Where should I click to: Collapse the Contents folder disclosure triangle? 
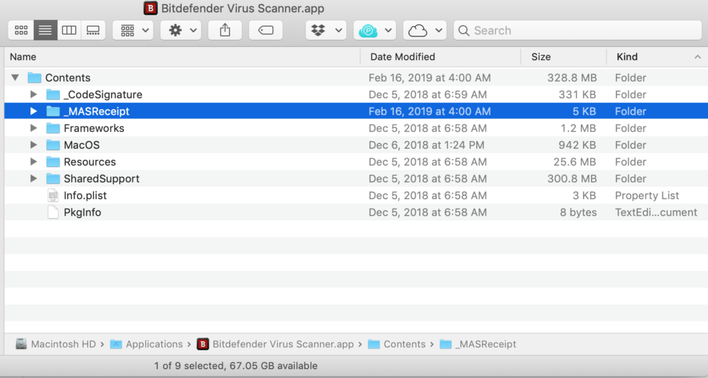[15, 77]
